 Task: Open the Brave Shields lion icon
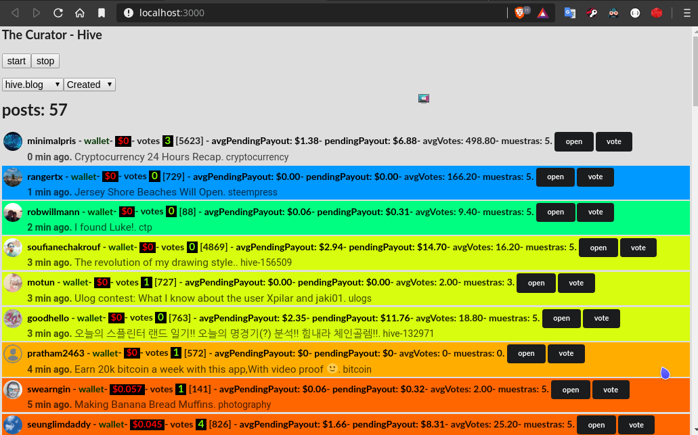(519, 13)
